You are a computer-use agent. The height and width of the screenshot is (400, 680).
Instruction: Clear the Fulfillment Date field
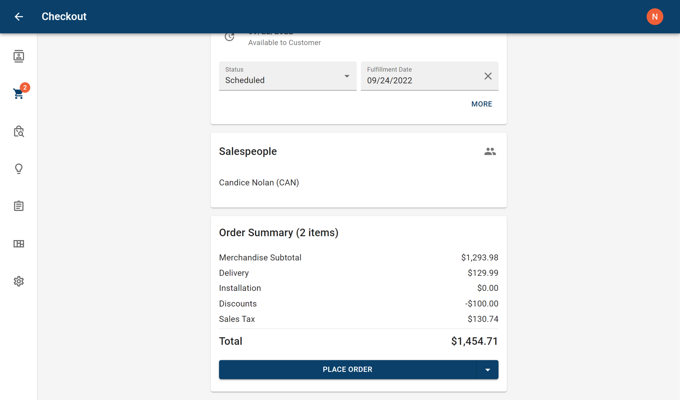point(488,76)
